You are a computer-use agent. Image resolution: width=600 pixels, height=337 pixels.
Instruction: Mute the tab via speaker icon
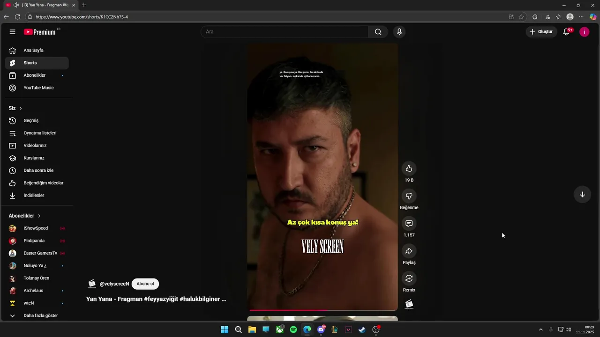[16, 5]
